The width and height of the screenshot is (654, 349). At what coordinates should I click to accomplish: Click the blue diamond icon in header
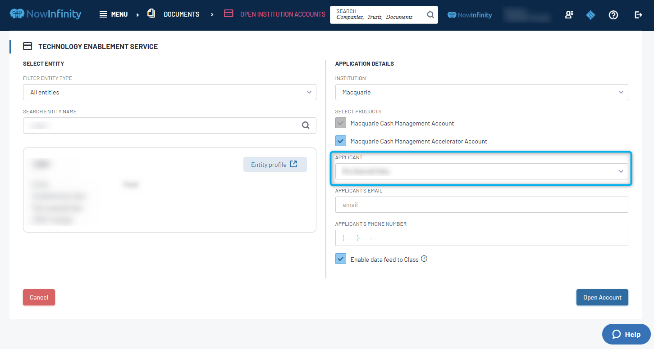pyautogui.click(x=590, y=15)
